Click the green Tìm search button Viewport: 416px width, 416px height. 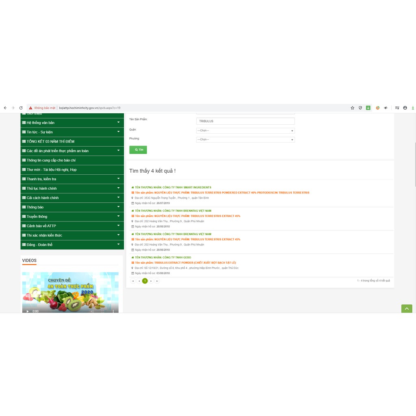[138, 149]
